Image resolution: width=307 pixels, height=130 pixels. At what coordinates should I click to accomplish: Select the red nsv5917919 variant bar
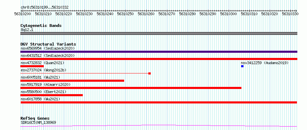point(131,88)
